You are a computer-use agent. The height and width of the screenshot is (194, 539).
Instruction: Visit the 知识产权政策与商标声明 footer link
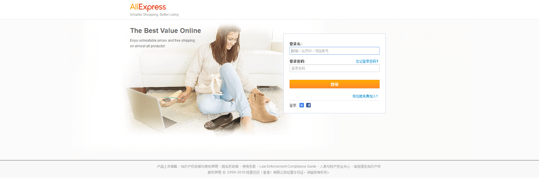pyautogui.click(x=200, y=166)
